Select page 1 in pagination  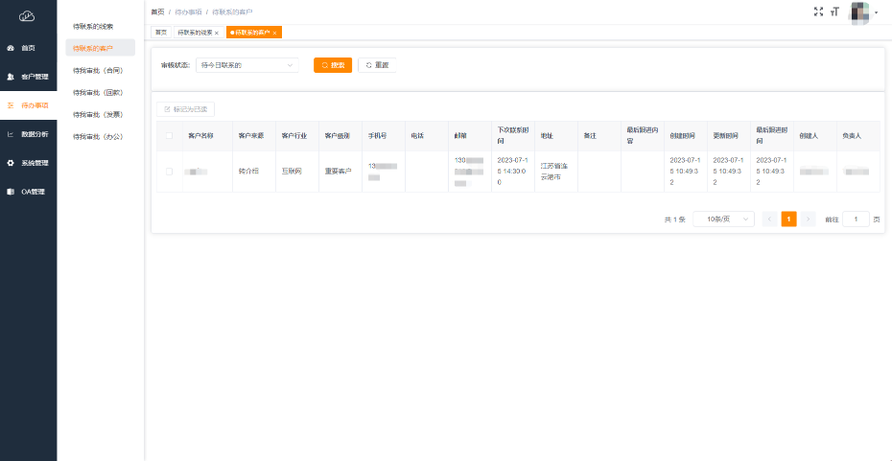point(789,219)
